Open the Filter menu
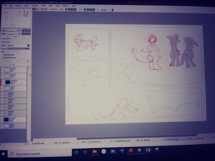Image resolution: width=215 pixels, height=161 pixels. pyautogui.click(x=50, y=6)
